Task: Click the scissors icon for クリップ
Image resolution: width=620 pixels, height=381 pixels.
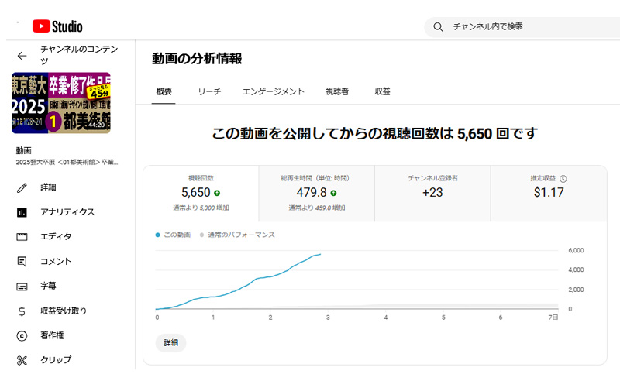Action: click(x=22, y=360)
